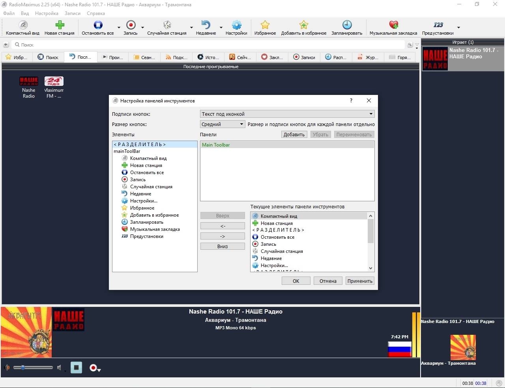505x388 pixels.
Task: Click Nashe Radio entry in Играет panel
Action: point(463,58)
